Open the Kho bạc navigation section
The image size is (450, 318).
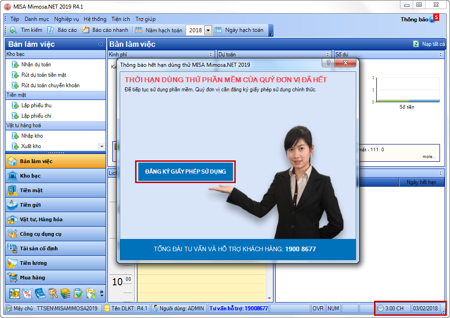point(56,176)
